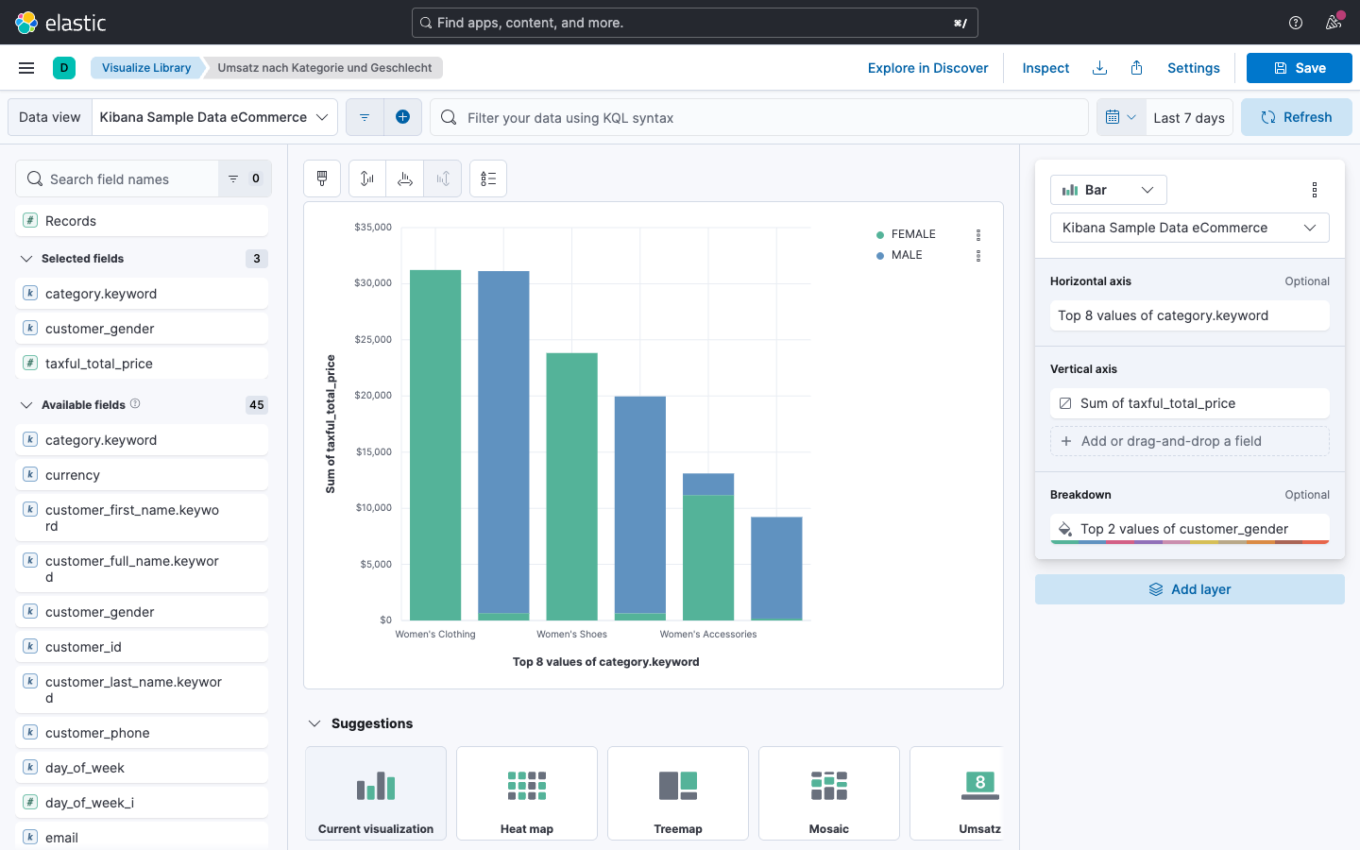
Task: Toggle FEMALE series in the legend
Action: pos(912,234)
